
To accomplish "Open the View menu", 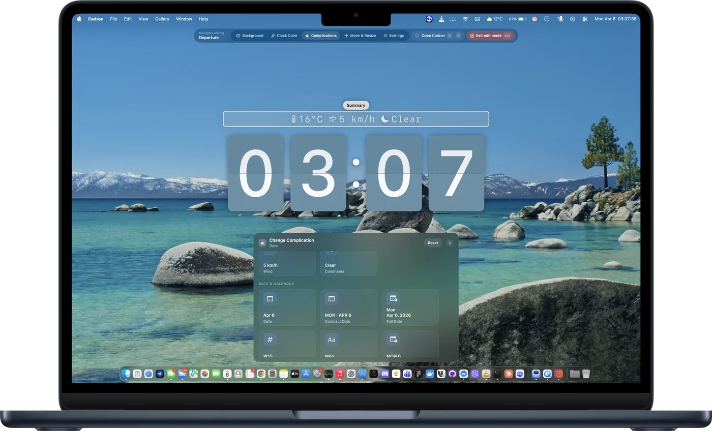I will tap(143, 19).
